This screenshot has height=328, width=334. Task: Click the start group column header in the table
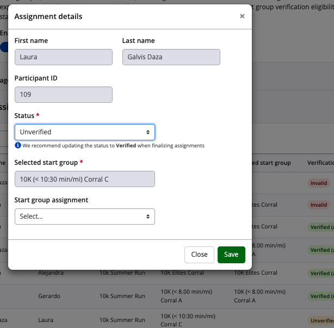point(271,163)
